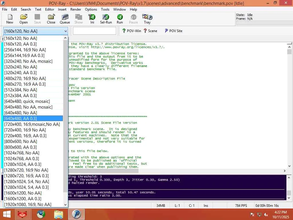Open the render Queue icon

(x=65, y=19)
